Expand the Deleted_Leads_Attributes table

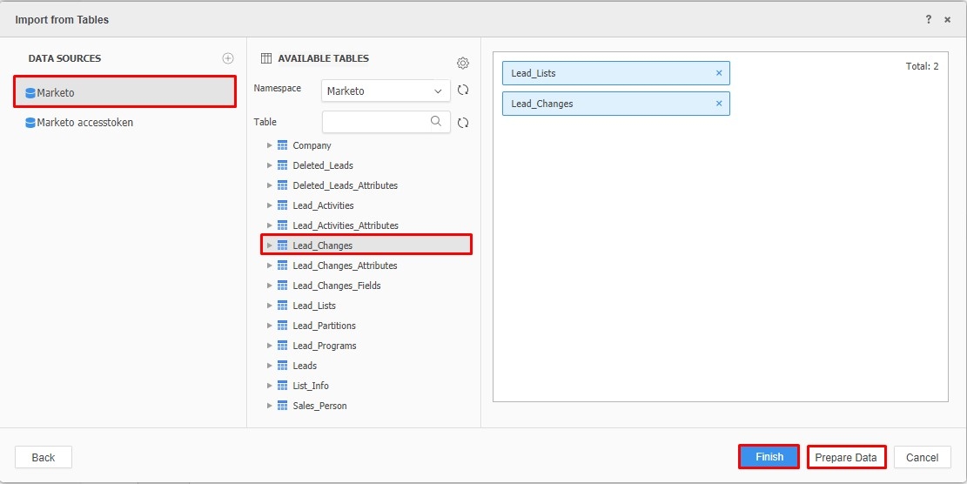tap(270, 185)
